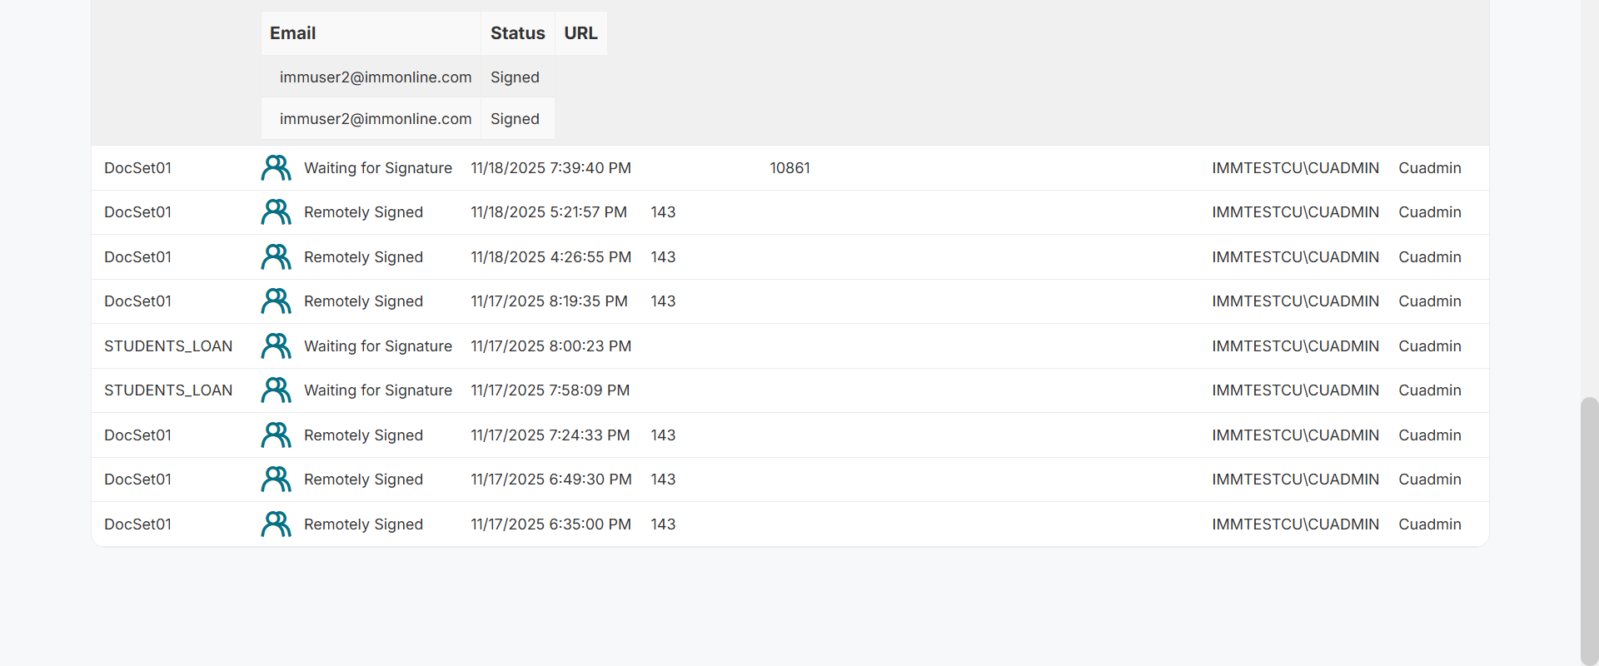The image size is (1599, 666).
Task: Click signers icon for 7:58:09 PM STUDENTS_LOAN row
Action: pyautogui.click(x=276, y=390)
